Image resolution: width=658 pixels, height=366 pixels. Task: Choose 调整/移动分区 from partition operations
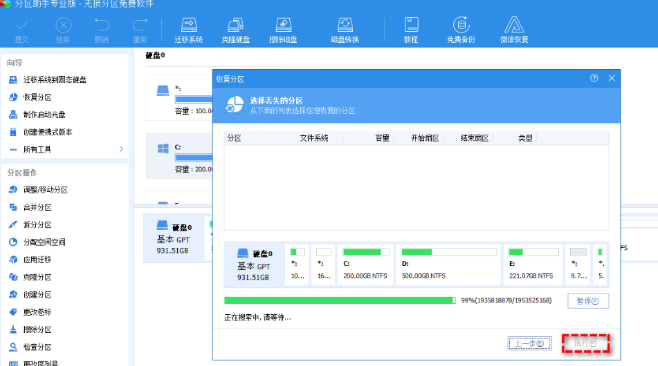pyautogui.click(x=45, y=190)
